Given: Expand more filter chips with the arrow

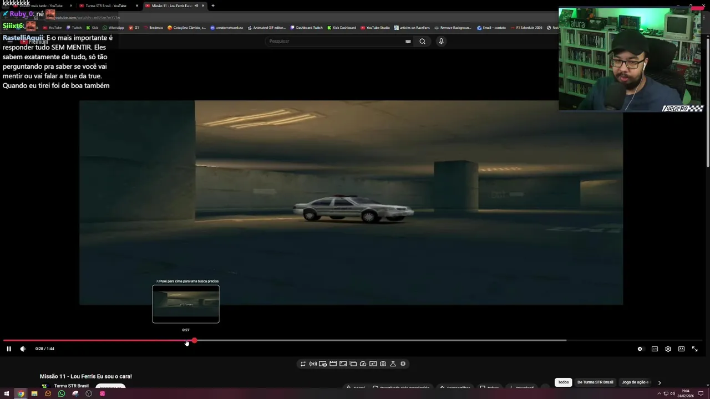Looking at the screenshot, I should pos(659,382).
